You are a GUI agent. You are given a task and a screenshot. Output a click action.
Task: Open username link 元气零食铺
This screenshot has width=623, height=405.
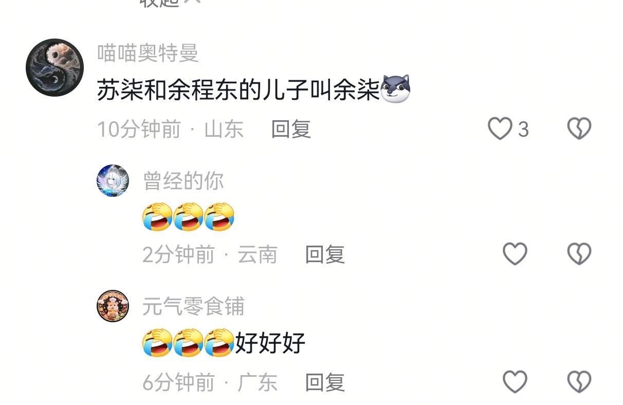click(x=194, y=306)
